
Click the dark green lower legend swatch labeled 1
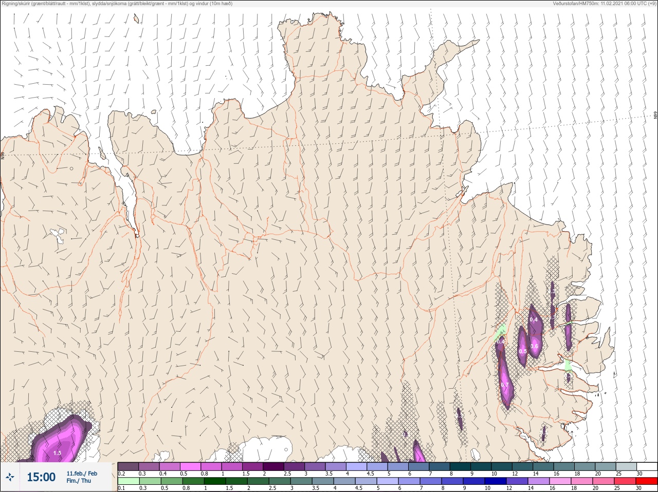[215, 481]
